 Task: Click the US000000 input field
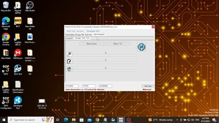pyautogui.click(x=105, y=86)
